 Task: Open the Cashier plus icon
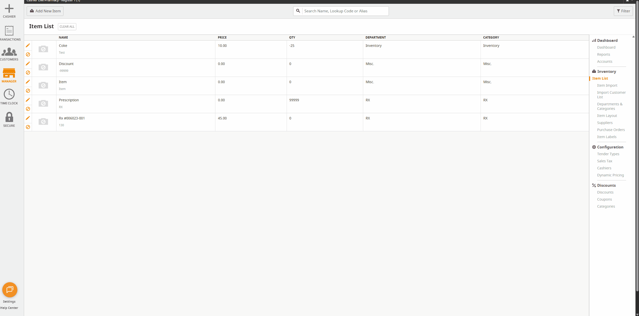(x=9, y=9)
